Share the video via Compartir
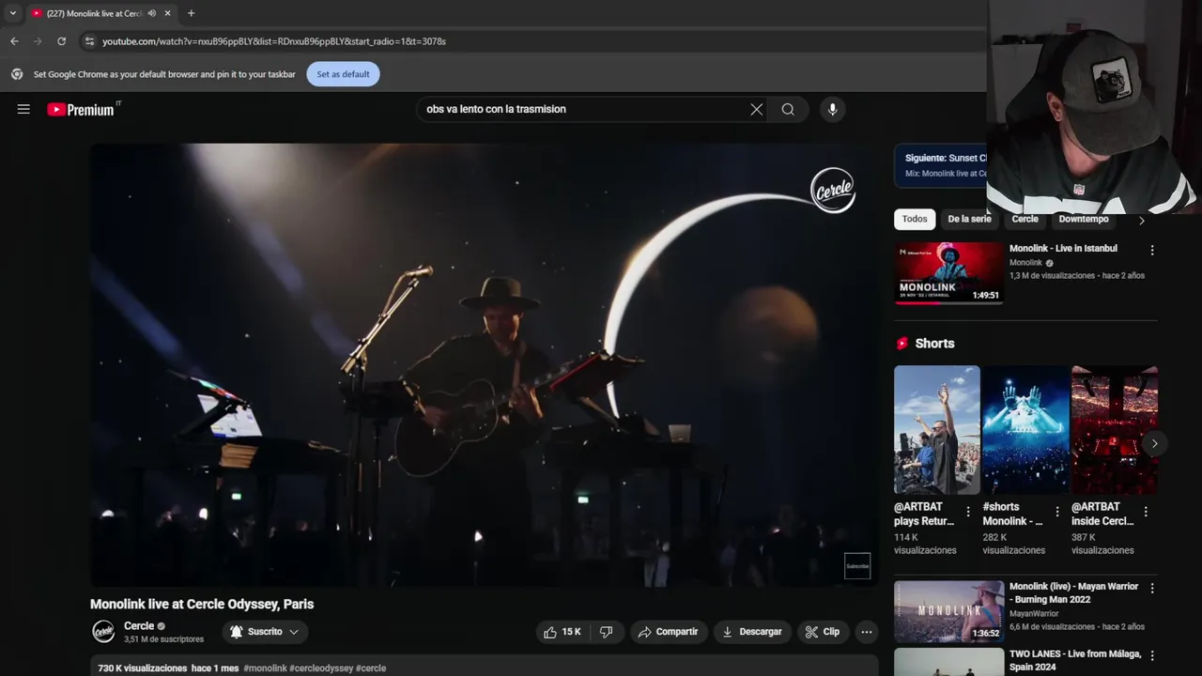This screenshot has height=676, width=1202. 668,632
